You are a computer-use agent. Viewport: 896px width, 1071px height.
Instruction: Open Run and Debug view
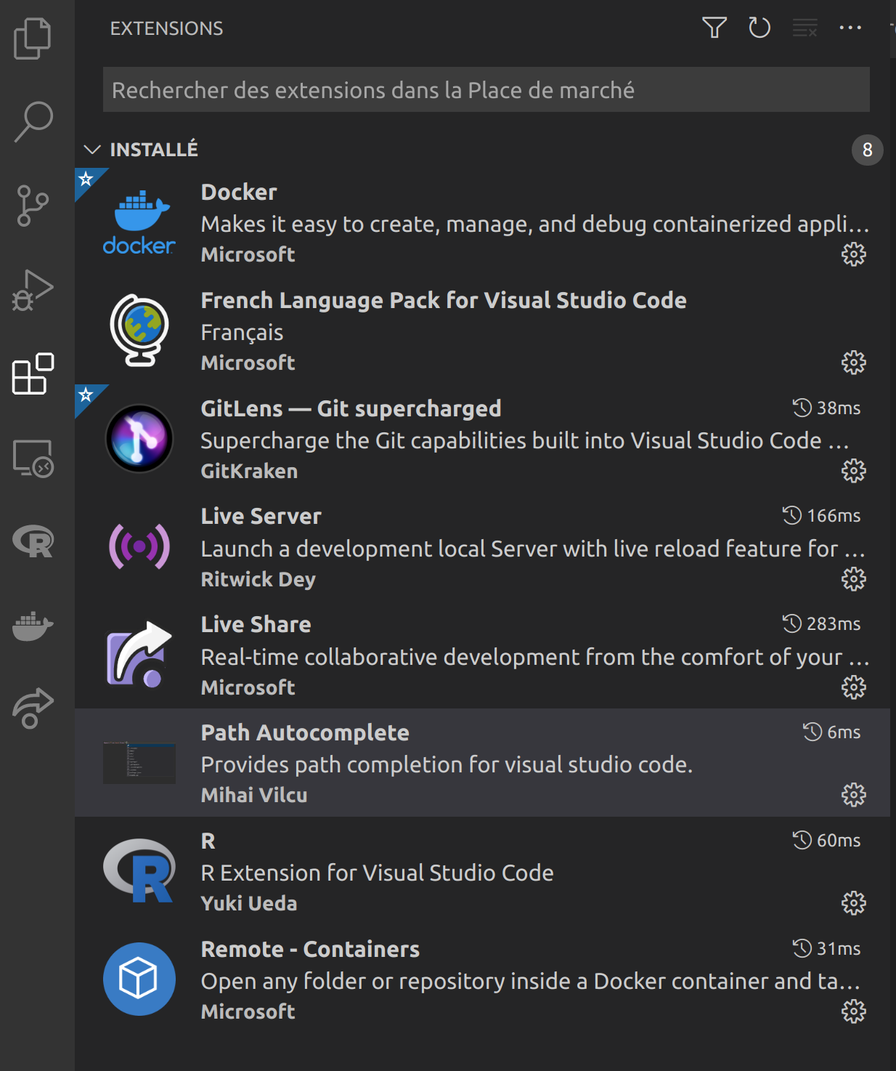(x=33, y=290)
